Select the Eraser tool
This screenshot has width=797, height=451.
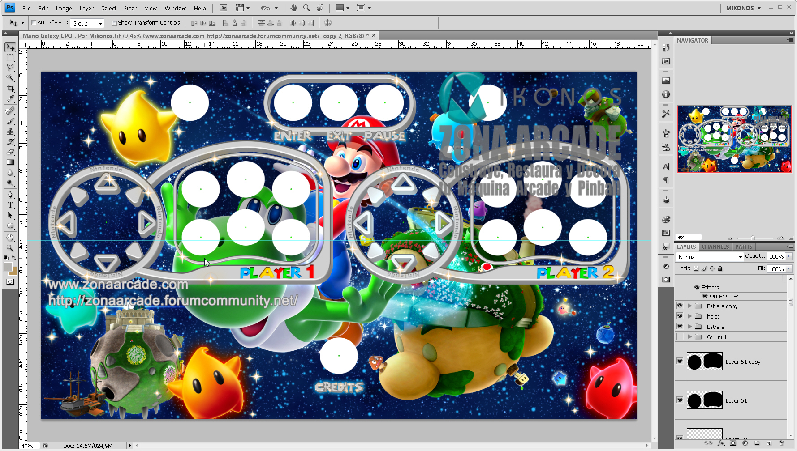[10, 152]
